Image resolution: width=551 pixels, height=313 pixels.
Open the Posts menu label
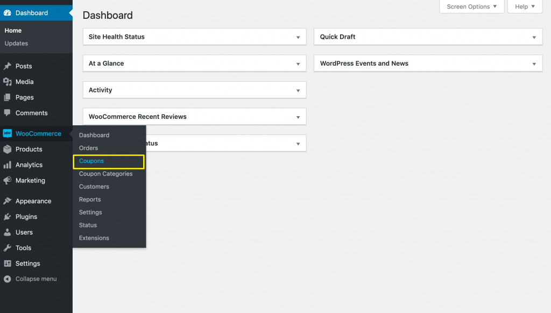click(x=24, y=66)
